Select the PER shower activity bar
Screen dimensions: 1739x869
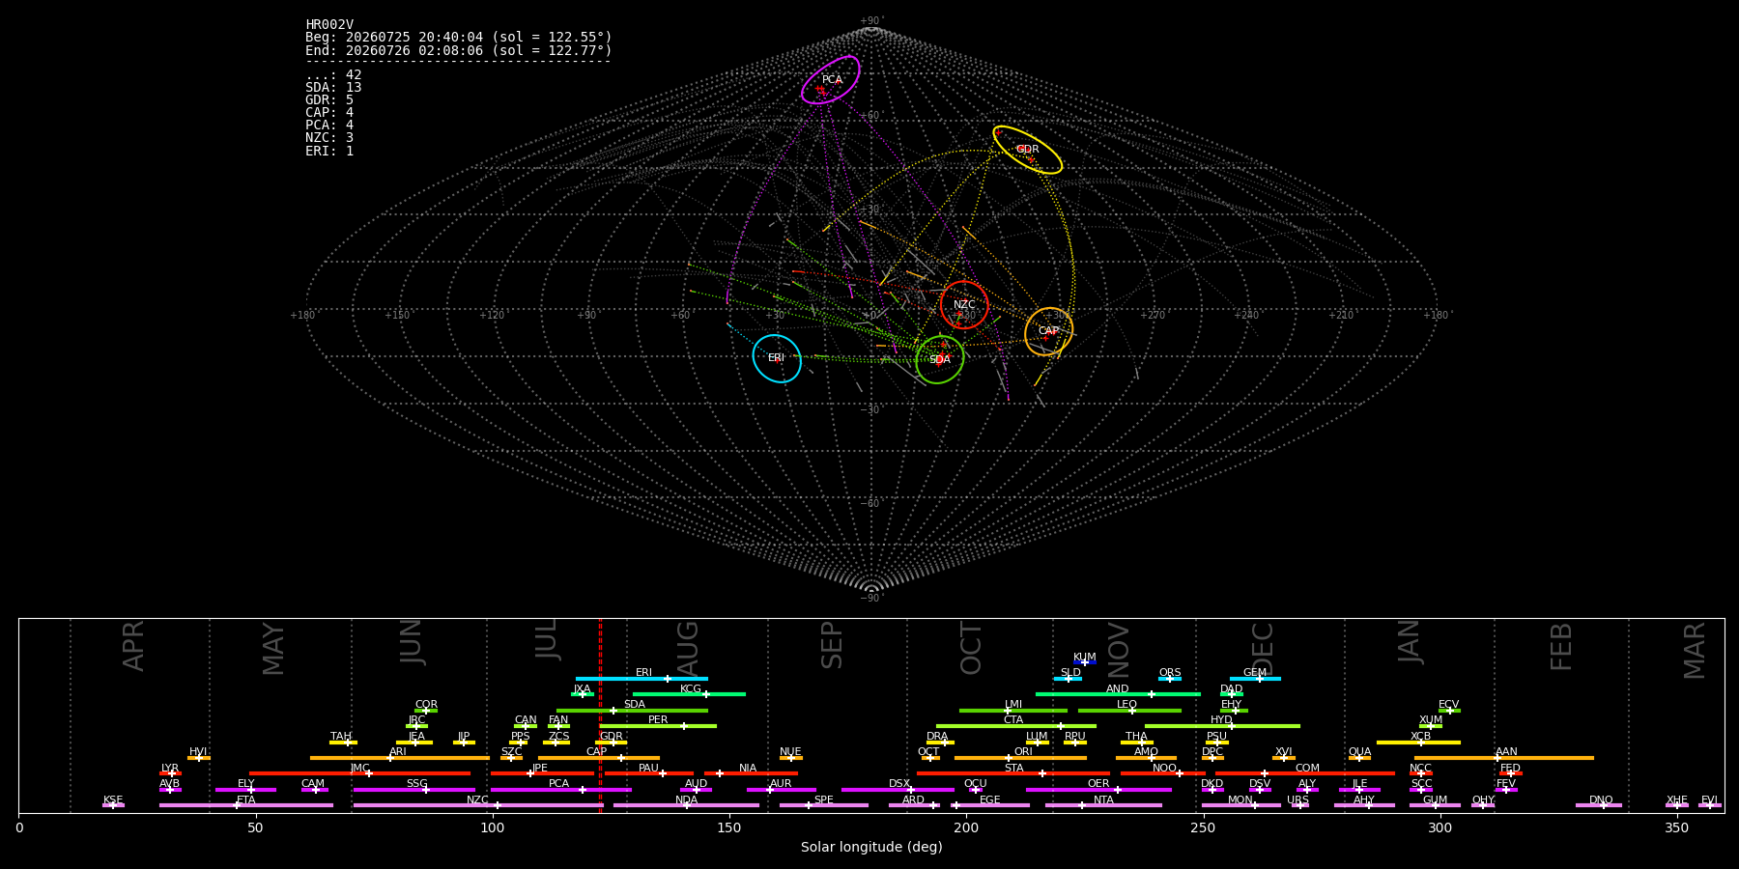(658, 726)
